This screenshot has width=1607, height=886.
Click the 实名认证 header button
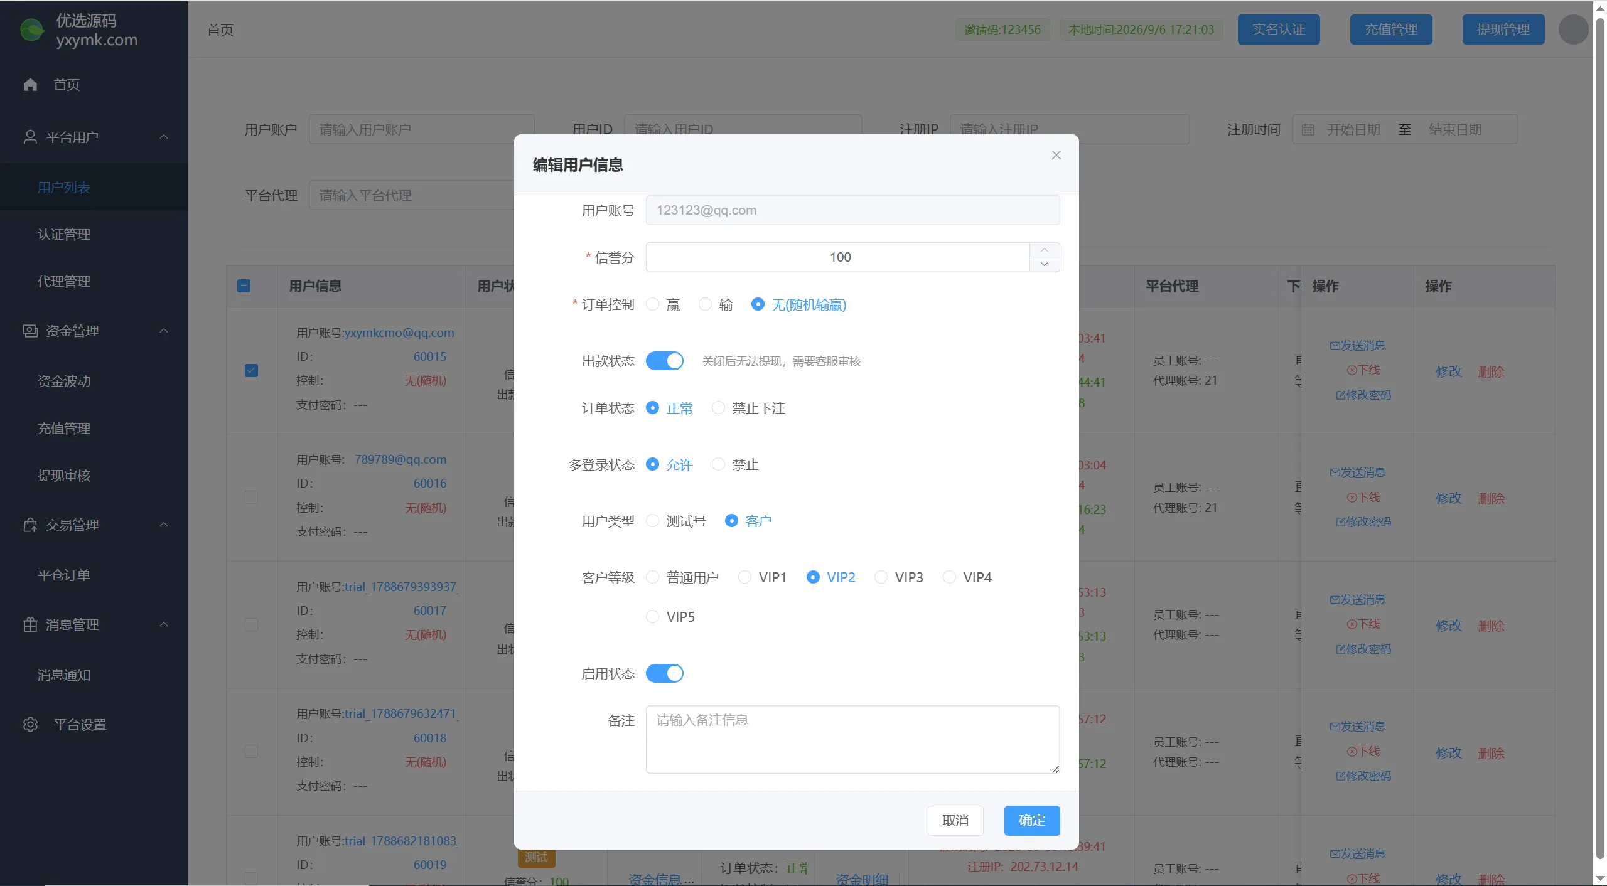(1279, 29)
